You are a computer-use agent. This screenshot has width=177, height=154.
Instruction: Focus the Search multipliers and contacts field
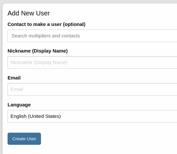coord(92,36)
